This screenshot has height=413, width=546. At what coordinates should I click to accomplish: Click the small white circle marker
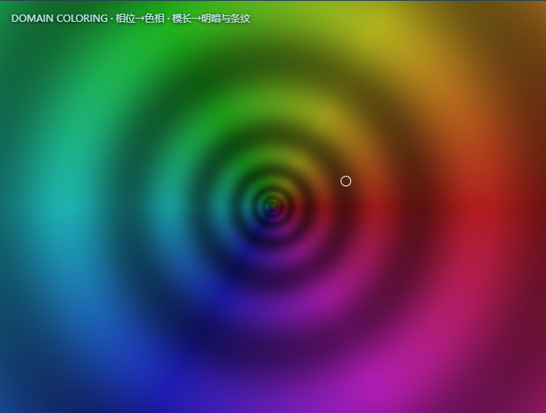[x=345, y=181]
